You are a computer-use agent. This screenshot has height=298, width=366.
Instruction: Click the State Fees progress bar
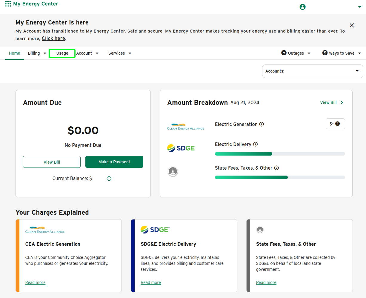(280, 177)
